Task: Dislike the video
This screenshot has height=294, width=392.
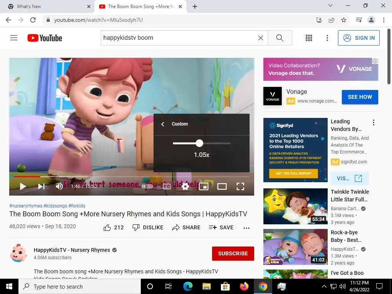Action: click(x=148, y=227)
